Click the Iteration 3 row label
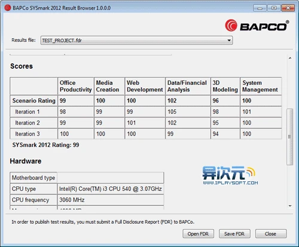 point(28,134)
